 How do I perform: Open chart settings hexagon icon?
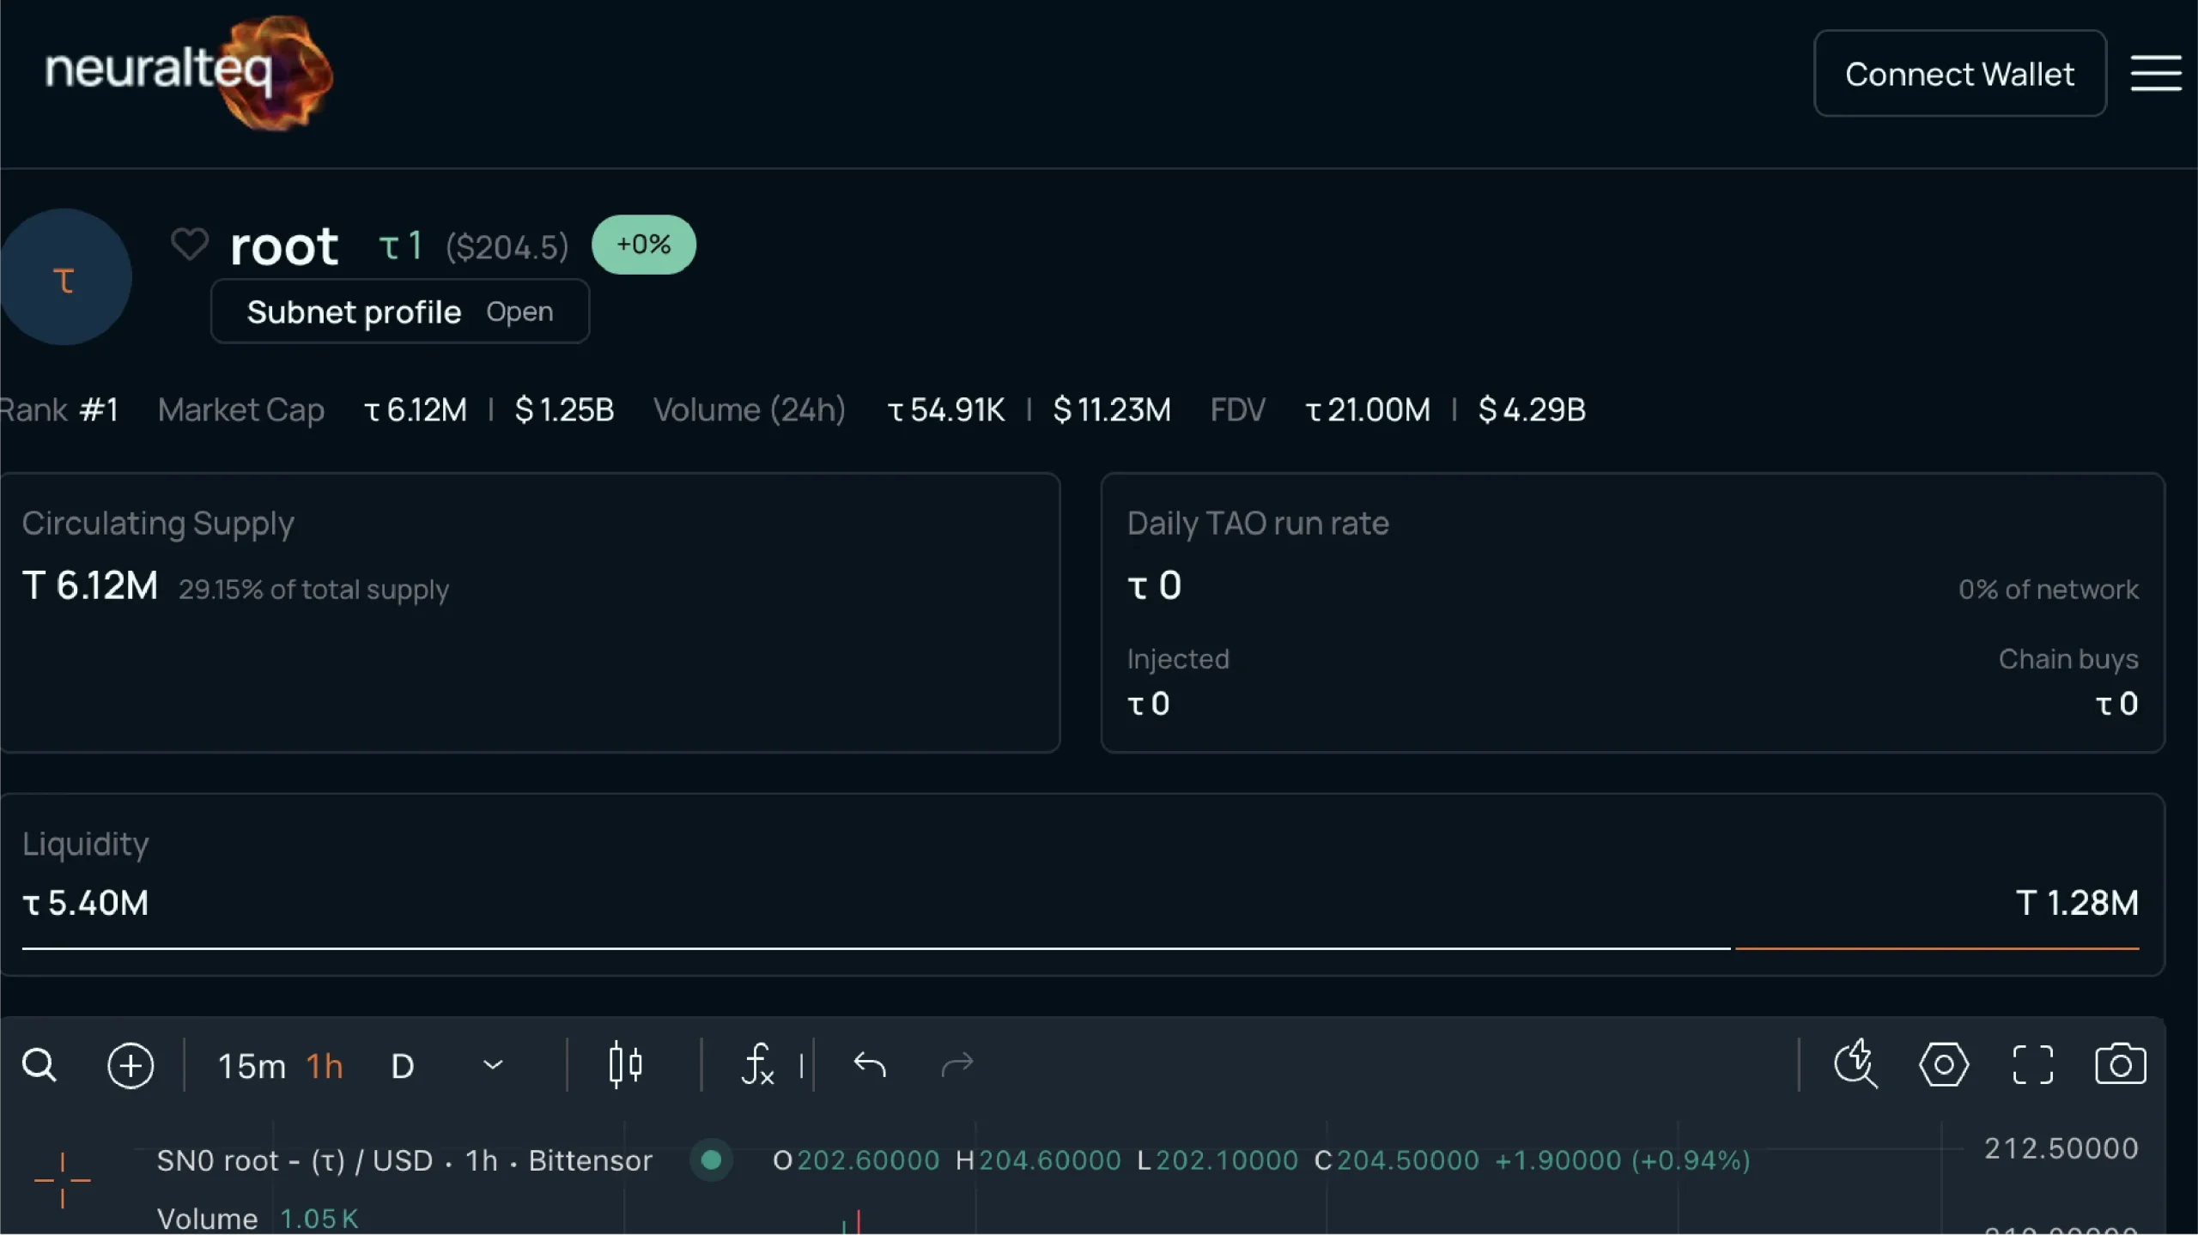click(x=1944, y=1064)
